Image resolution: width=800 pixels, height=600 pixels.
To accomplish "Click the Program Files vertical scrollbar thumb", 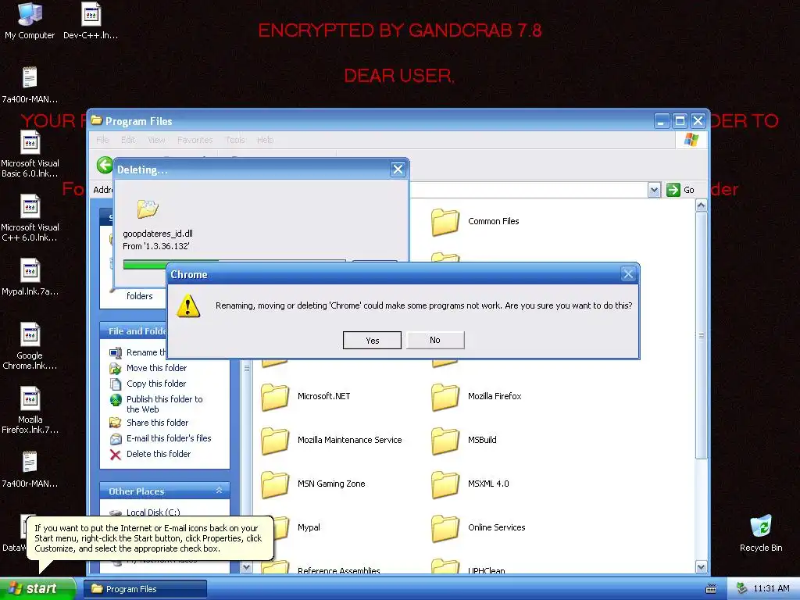I will pos(701,335).
